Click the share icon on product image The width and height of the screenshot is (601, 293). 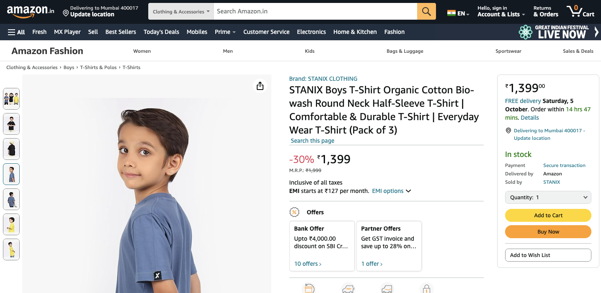[260, 86]
